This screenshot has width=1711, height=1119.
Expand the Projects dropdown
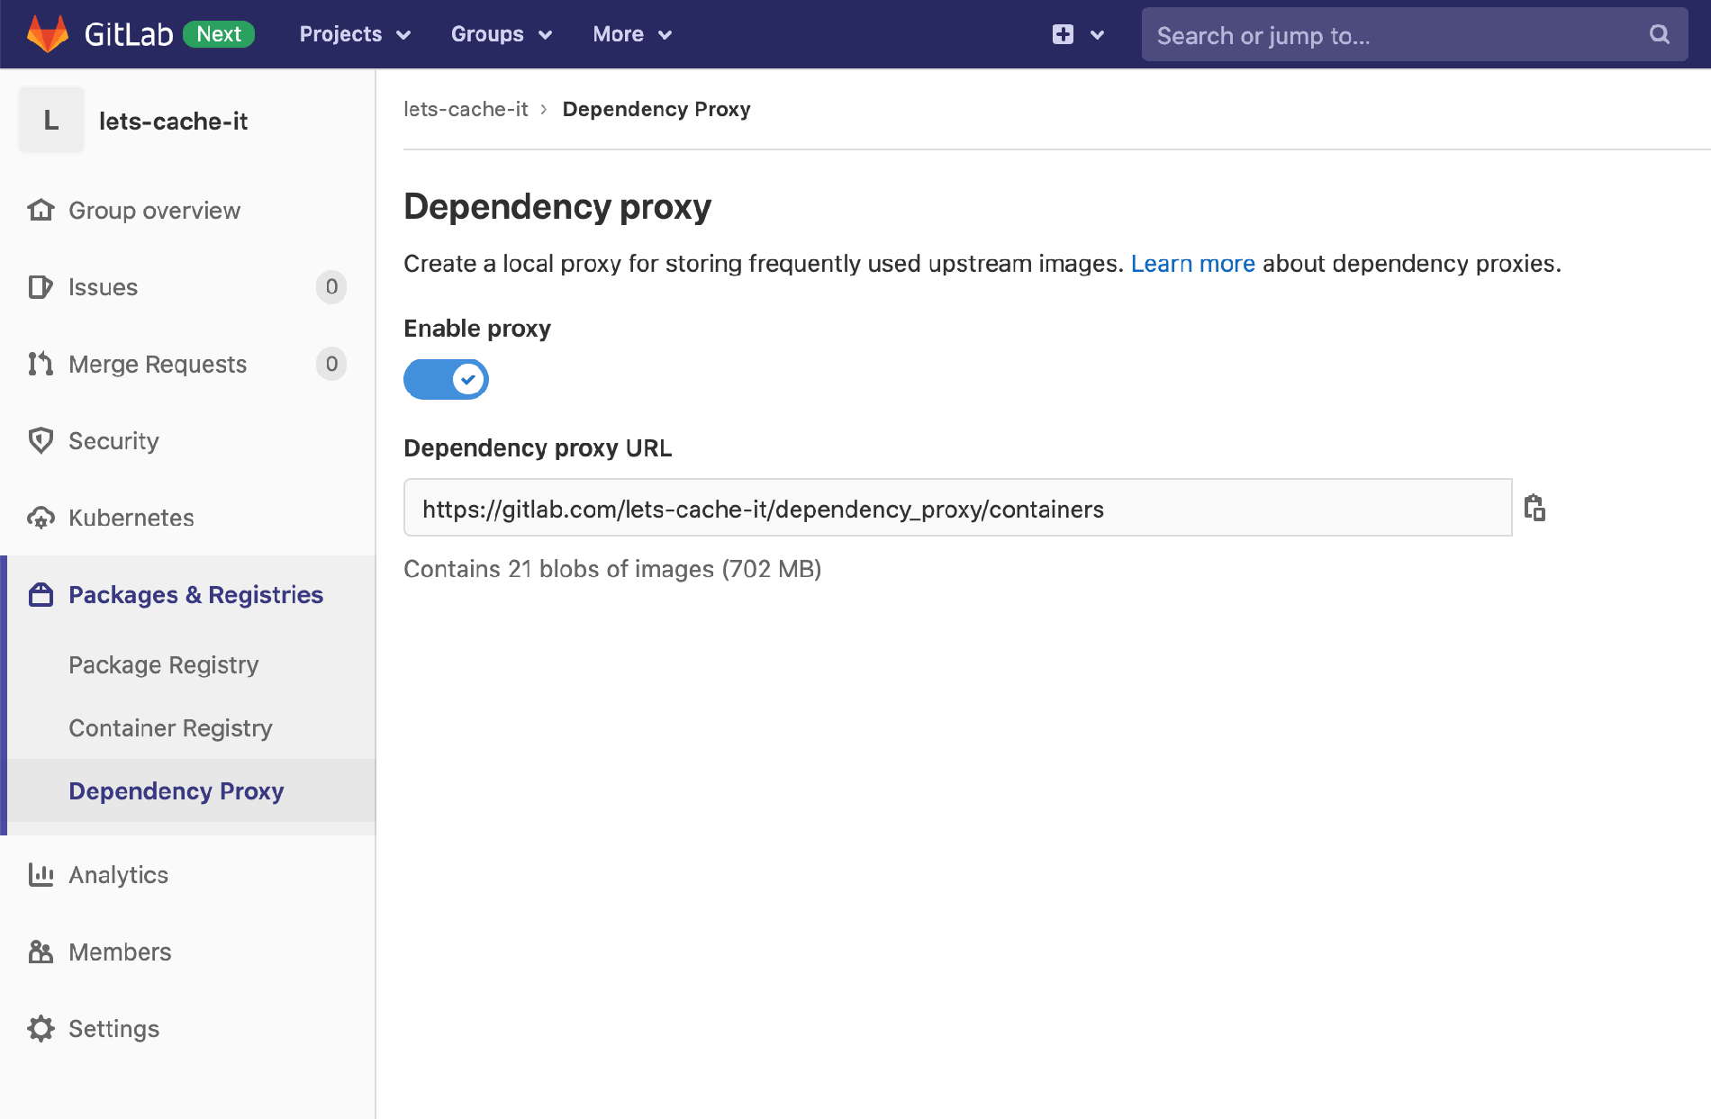tap(354, 34)
